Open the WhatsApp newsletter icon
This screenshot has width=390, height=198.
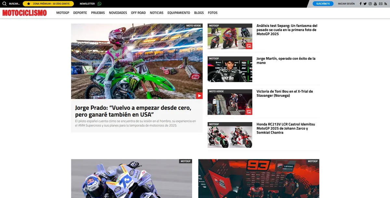[x=99, y=4]
